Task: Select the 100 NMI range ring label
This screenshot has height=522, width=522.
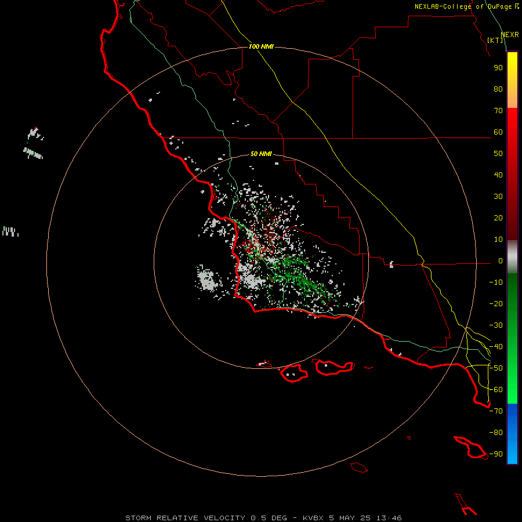Action: pyautogui.click(x=261, y=46)
